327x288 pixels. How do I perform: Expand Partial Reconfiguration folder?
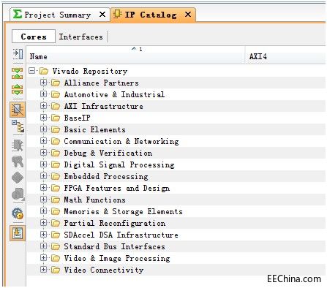pyautogui.click(x=44, y=223)
